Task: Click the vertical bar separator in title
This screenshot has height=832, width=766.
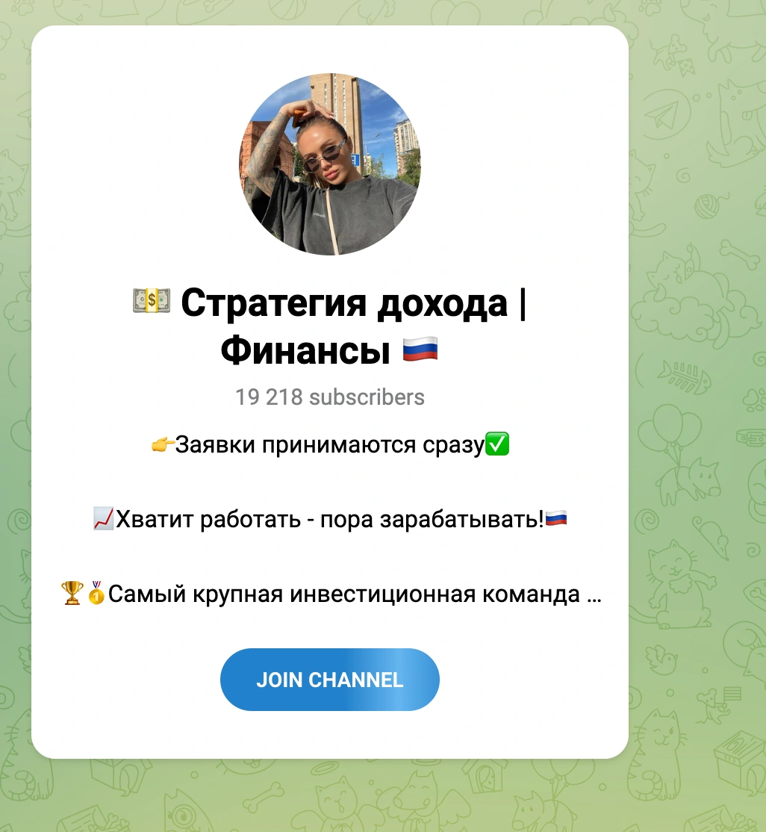Action: click(x=523, y=303)
